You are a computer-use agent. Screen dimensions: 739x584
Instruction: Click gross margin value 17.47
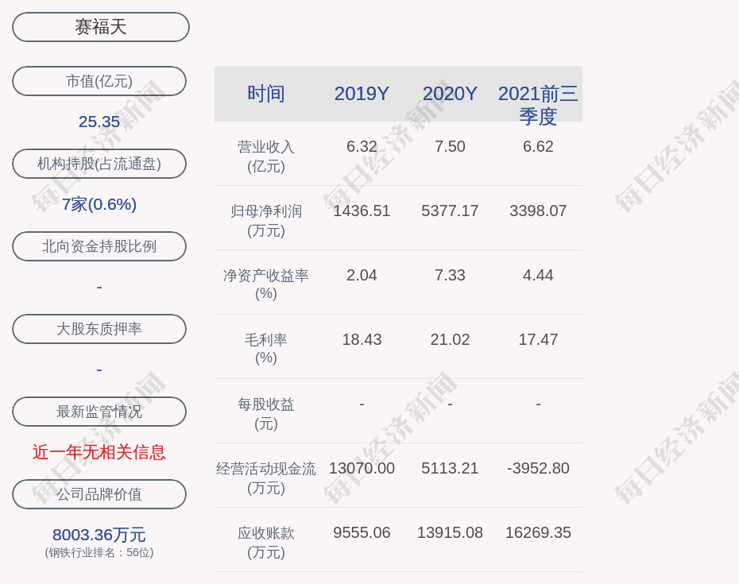[538, 339]
